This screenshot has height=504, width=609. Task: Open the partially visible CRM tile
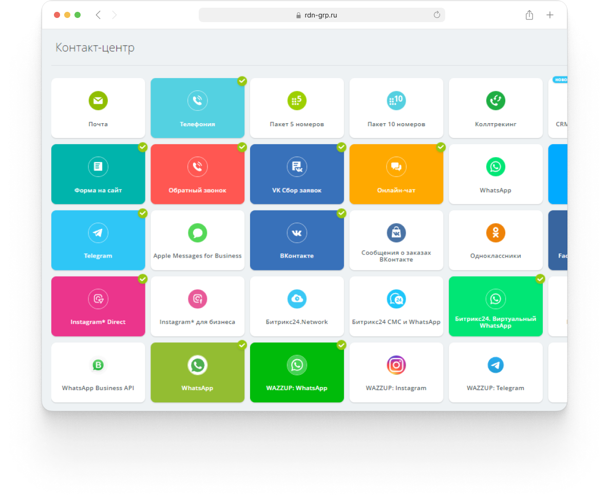pyautogui.click(x=558, y=108)
